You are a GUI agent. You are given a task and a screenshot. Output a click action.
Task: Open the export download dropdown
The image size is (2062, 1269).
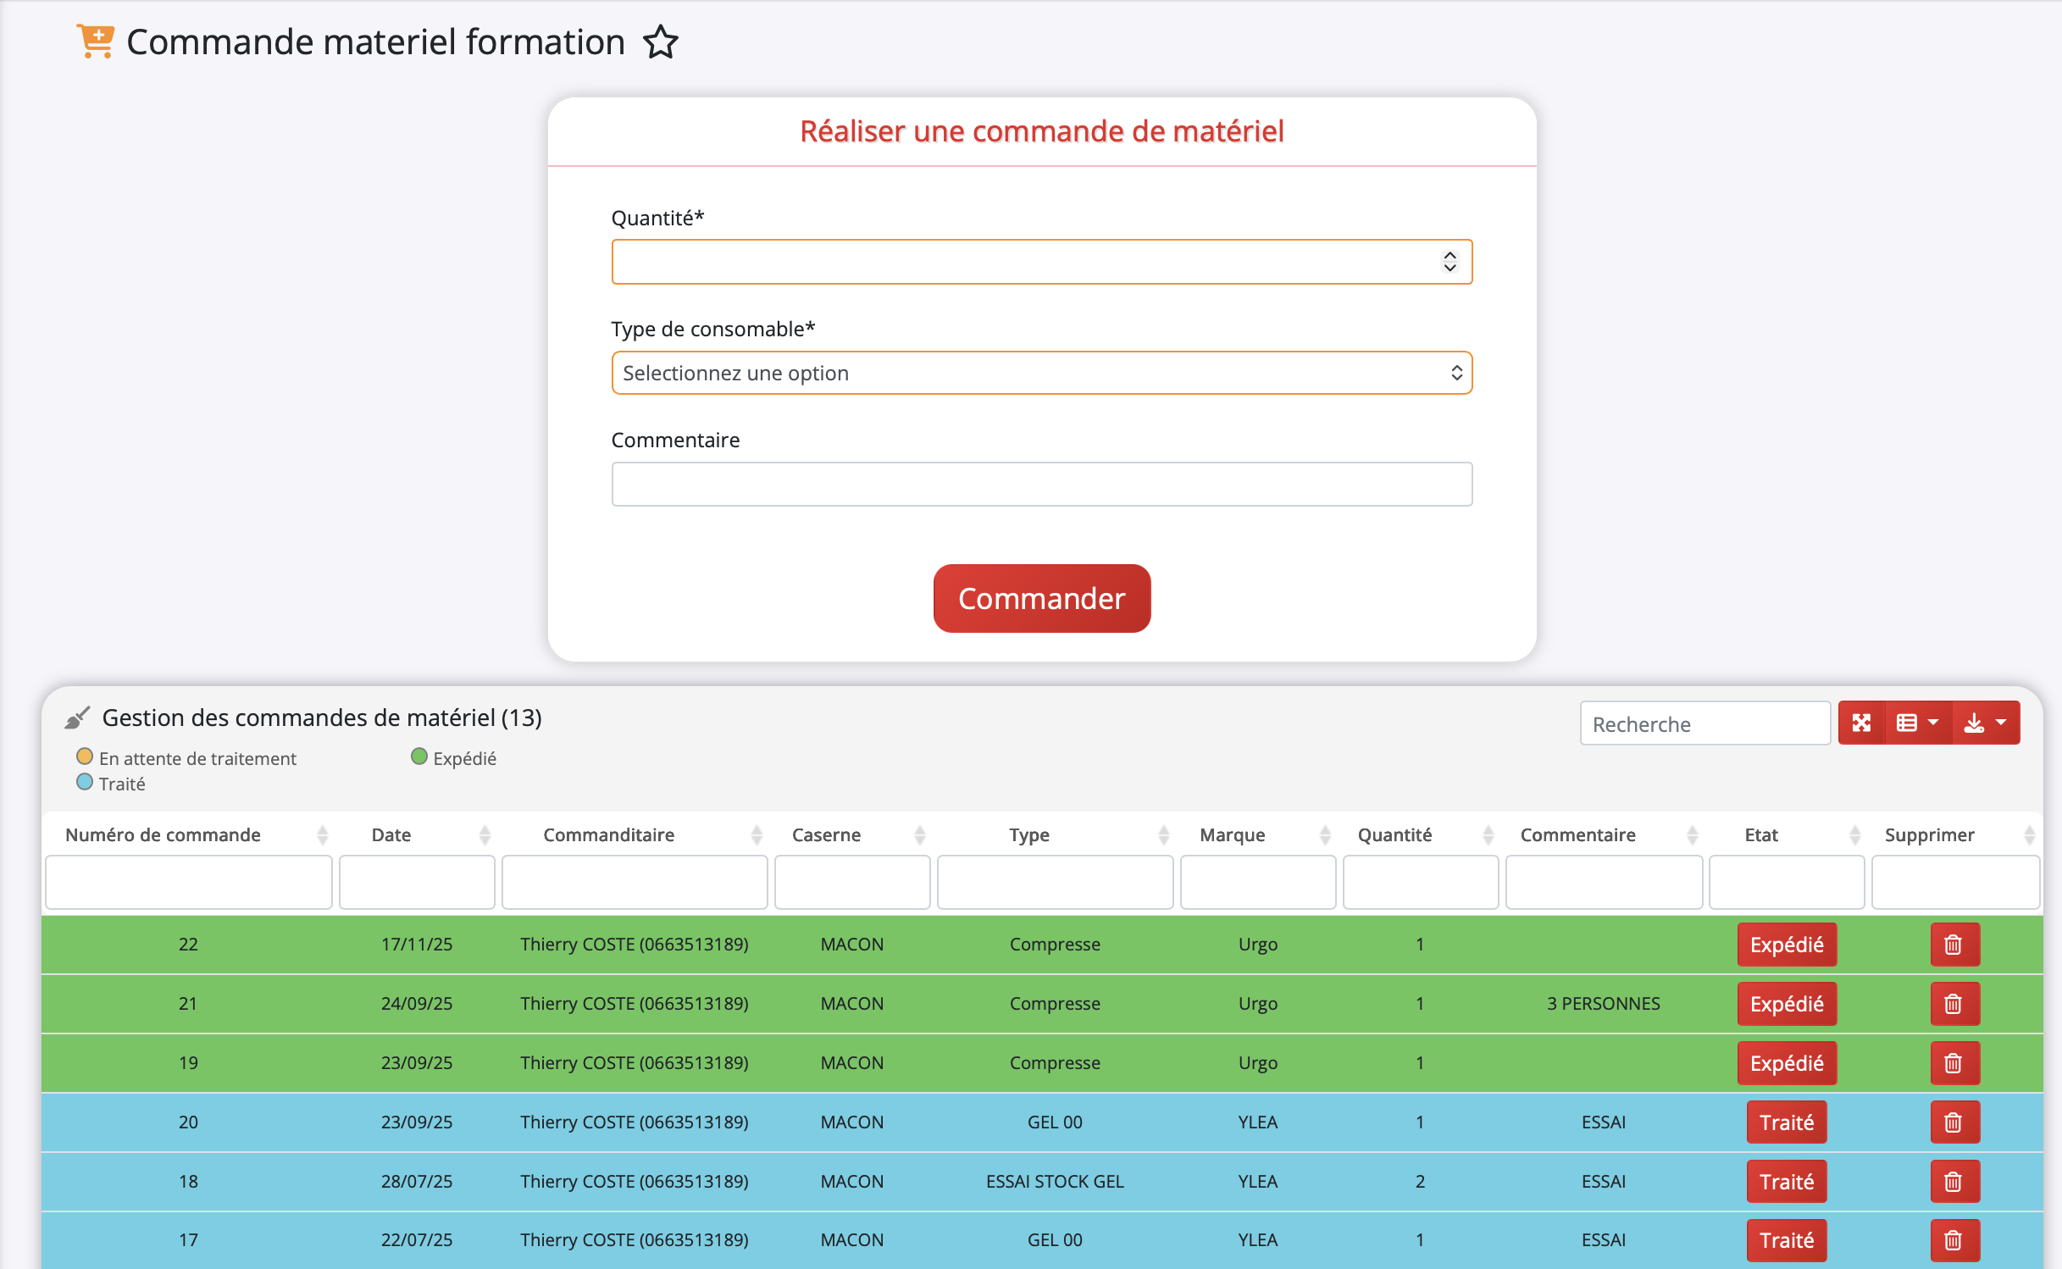[1985, 723]
